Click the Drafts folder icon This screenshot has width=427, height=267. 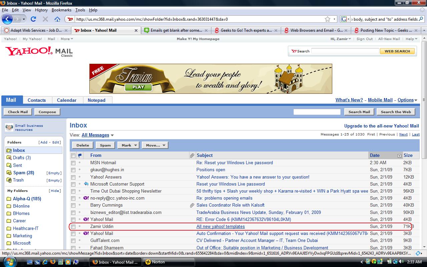[x=9, y=158]
